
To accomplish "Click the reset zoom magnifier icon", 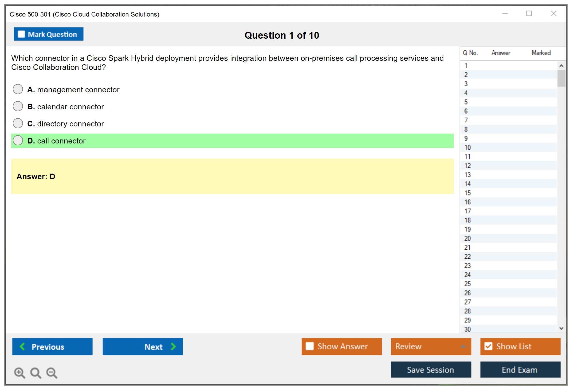I will click(36, 373).
